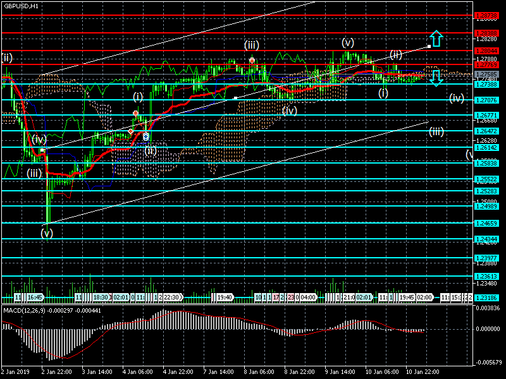Click the cyan 1.27388 support price label
This screenshot has height=379, width=506.
(x=487, y=84)
